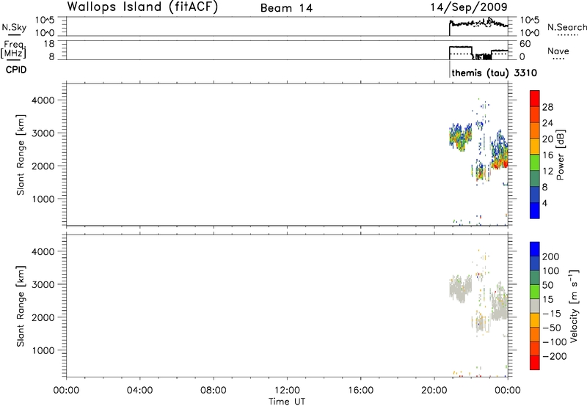Select the "CPID" row label
Image resolution: width=587 pixels, height=406 pixels.
coord(16,70)
